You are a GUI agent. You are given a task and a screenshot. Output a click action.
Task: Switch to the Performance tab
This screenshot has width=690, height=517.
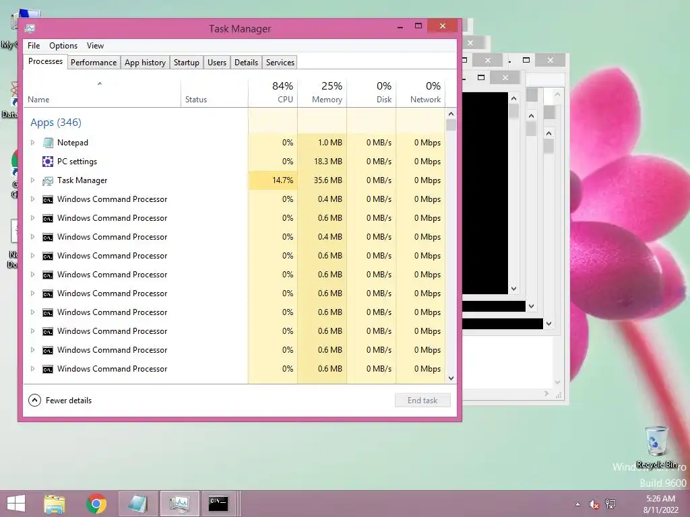94,63
